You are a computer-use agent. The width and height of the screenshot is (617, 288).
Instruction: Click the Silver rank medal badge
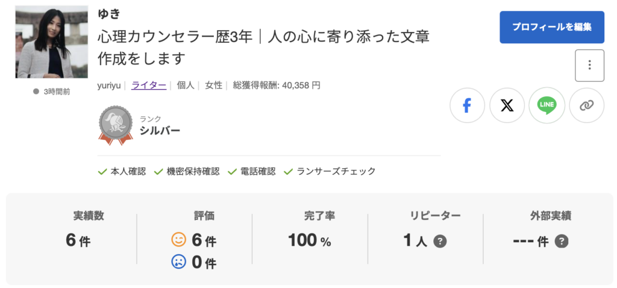[x=115, y=125]
